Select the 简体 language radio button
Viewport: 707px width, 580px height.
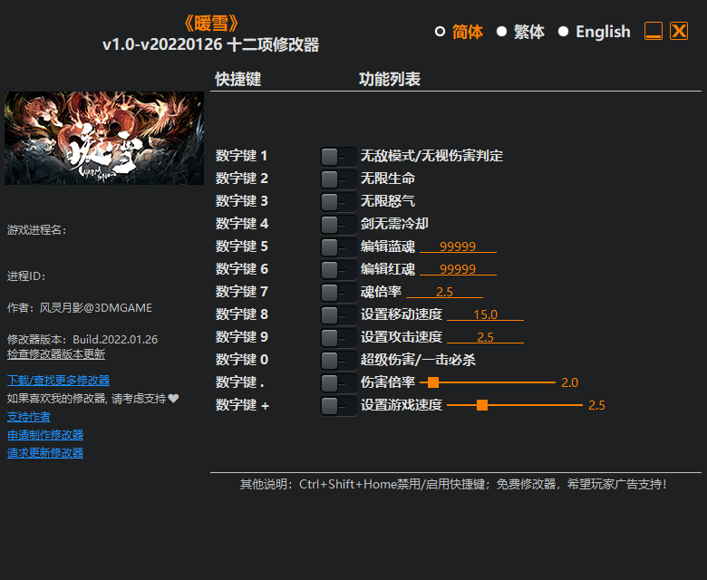coord(441,32)
